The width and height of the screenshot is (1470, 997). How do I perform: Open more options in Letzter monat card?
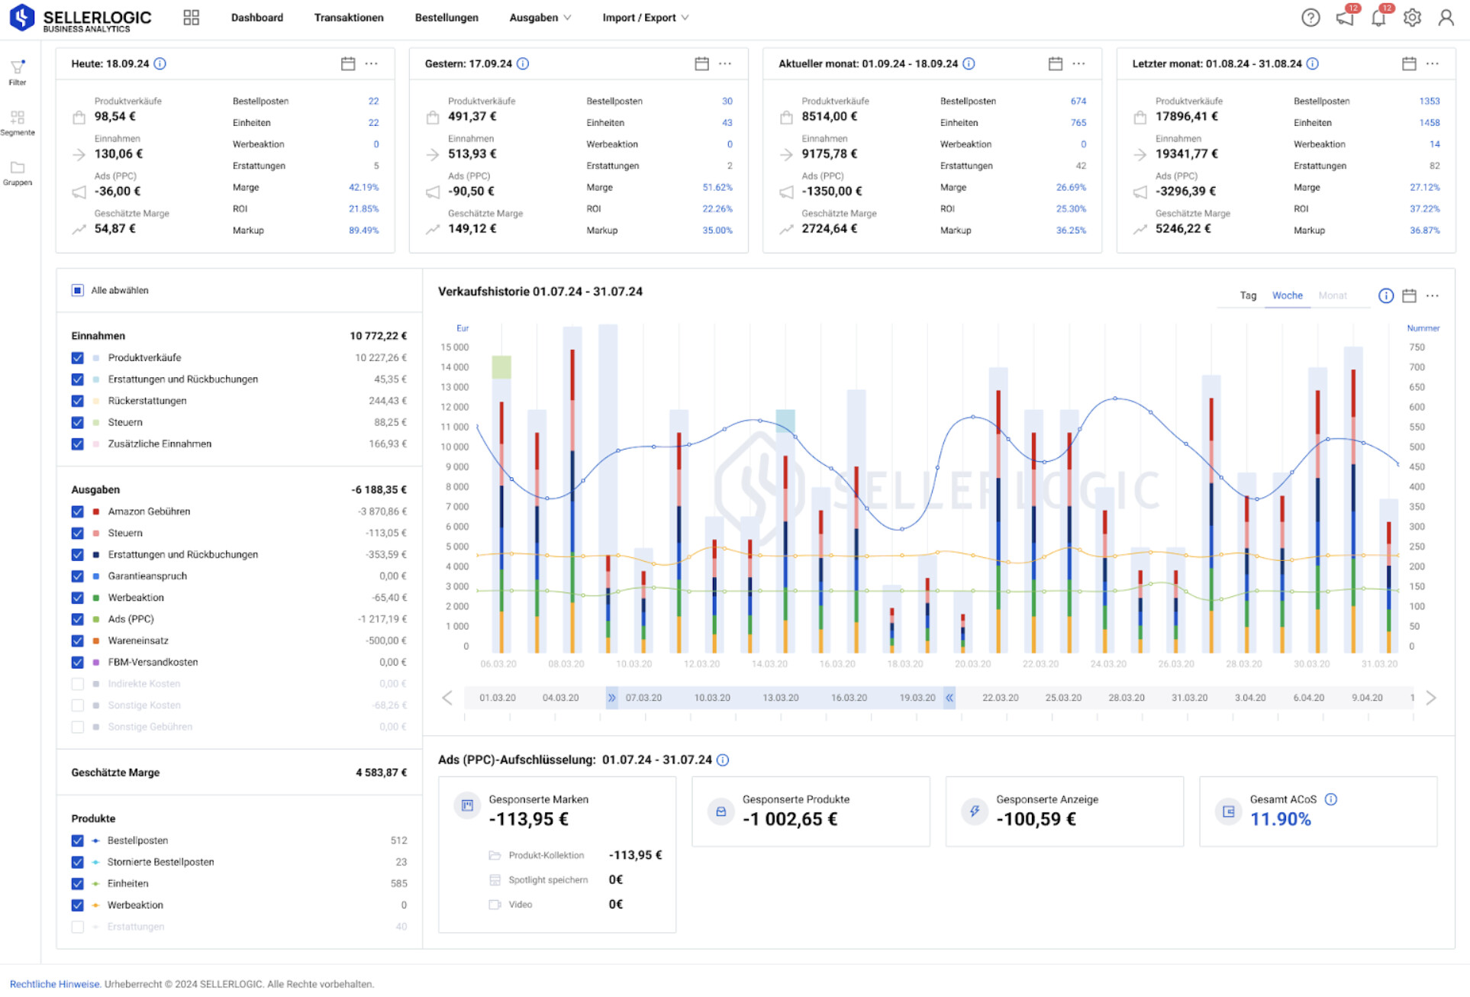click(1433, 63)
